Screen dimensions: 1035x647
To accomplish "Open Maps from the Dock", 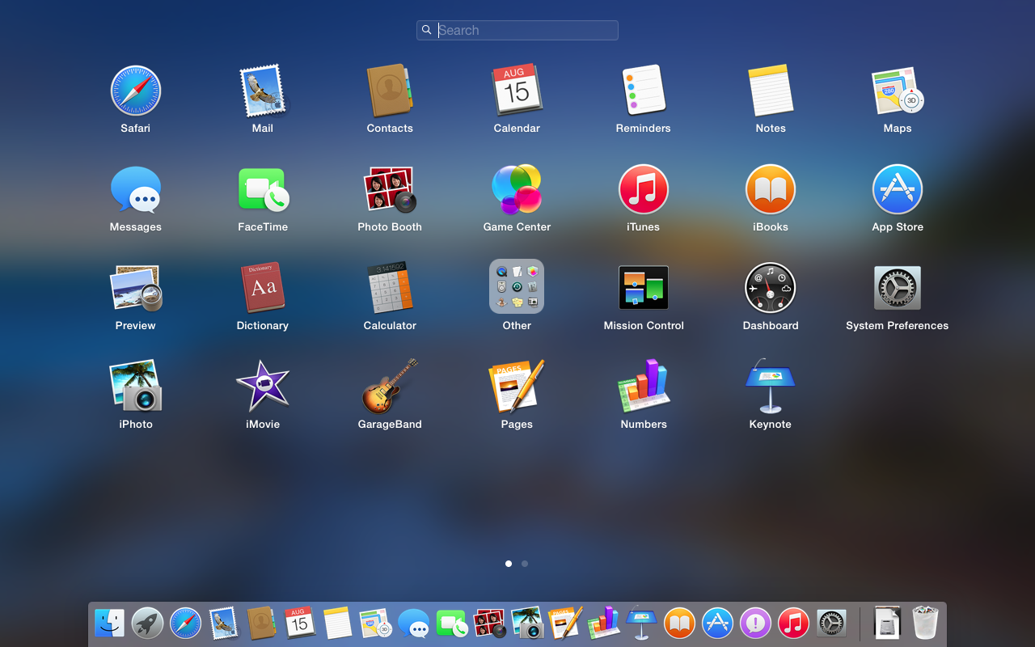I will (375, 624).
